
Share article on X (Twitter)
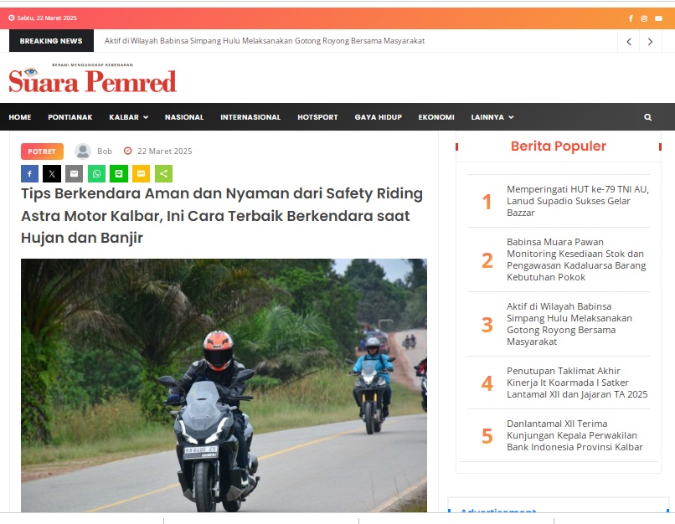tap(52, 174)
